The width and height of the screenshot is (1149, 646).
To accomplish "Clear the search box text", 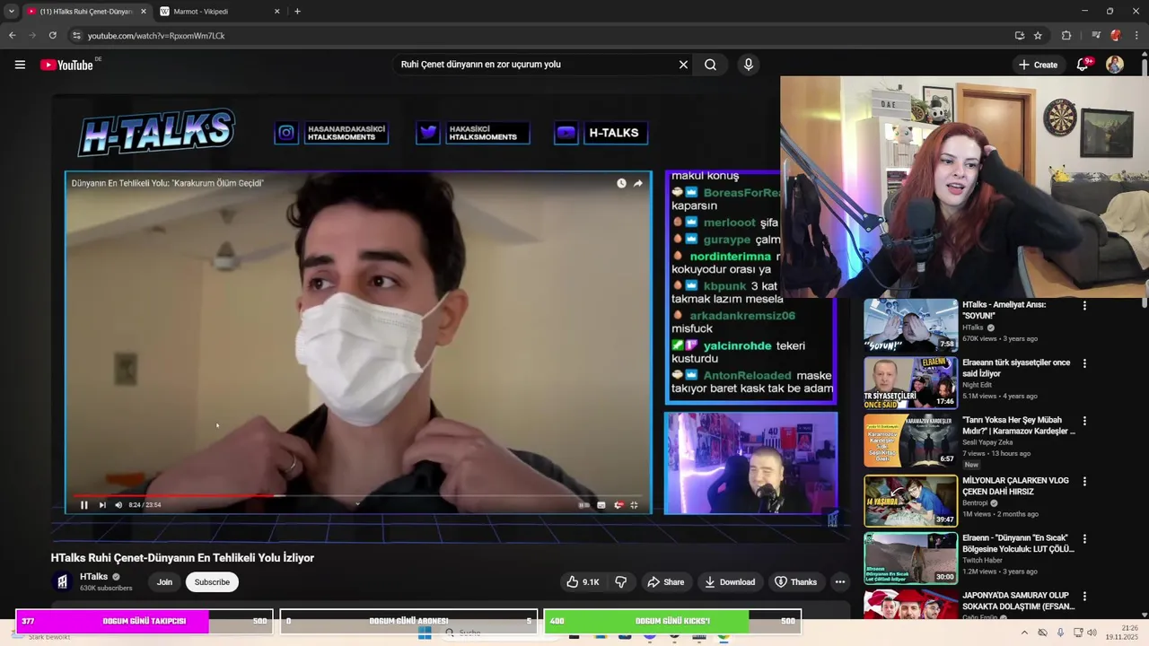I will (683, 65).
